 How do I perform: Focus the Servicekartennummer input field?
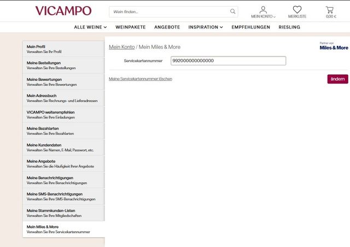pyautogui.click(x=229, y=61)
